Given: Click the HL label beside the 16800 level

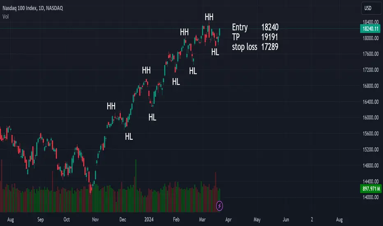Looking at the screenshot, I should pyautogui.click(x=176, y=82).
